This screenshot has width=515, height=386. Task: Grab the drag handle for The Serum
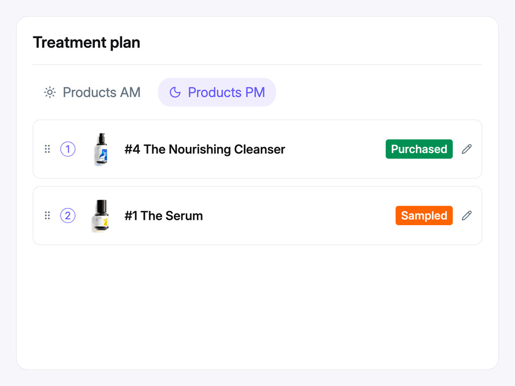tap(47, 216)
